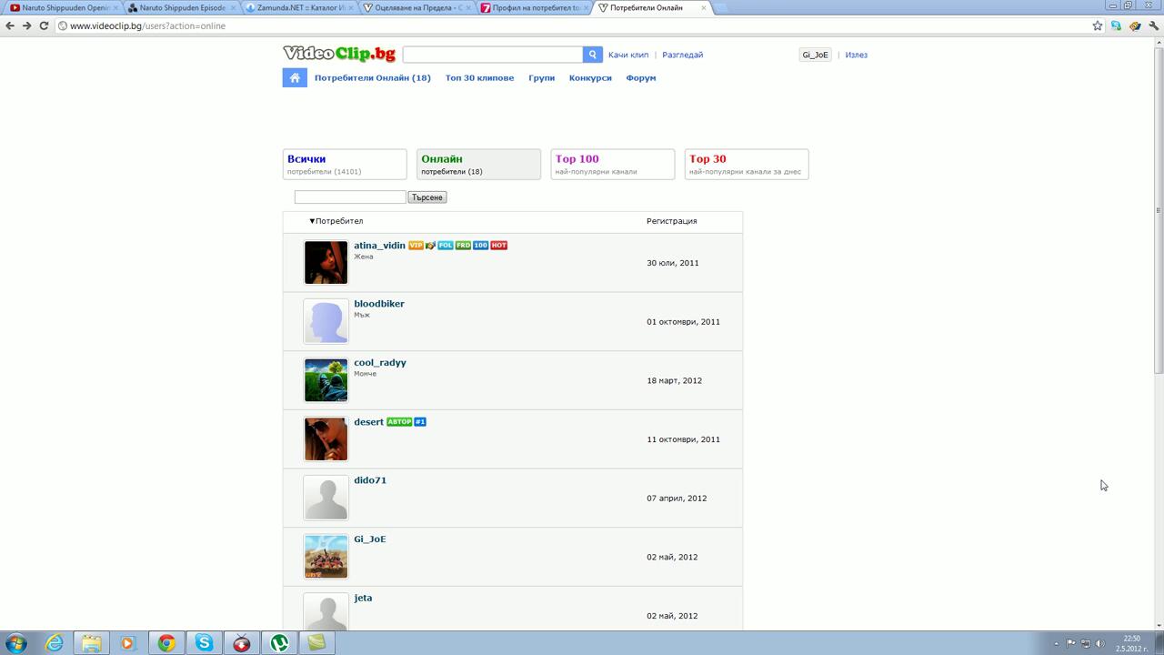Open the cool_radyy user profile link

tap(380, 363)
